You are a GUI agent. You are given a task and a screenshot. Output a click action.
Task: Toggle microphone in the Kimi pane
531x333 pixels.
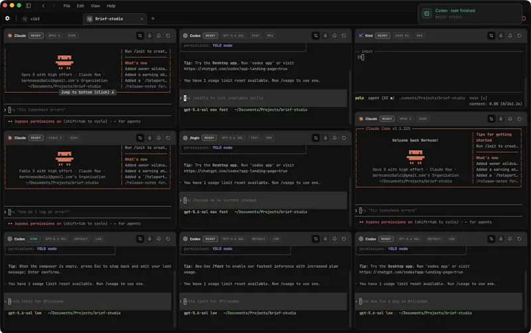[x=501, y=36]
